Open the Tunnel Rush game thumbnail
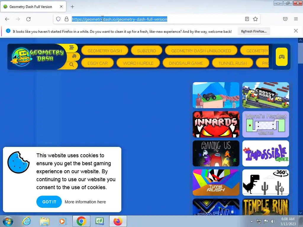 point(216,183)
